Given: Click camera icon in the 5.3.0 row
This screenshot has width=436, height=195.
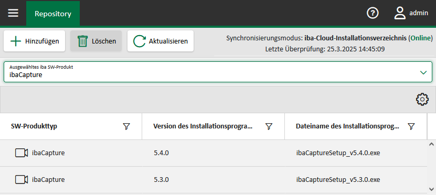Looking at the screenshot, I should coord(22,180).
